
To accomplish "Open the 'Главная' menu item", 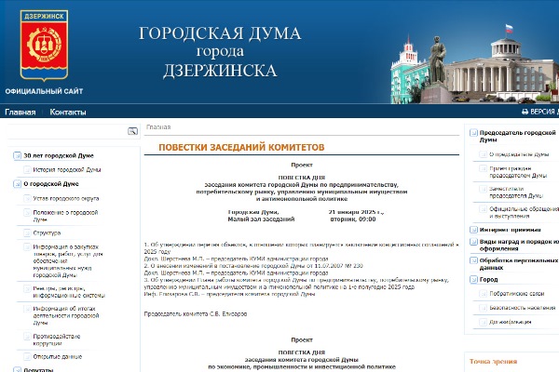I will 20,112.
